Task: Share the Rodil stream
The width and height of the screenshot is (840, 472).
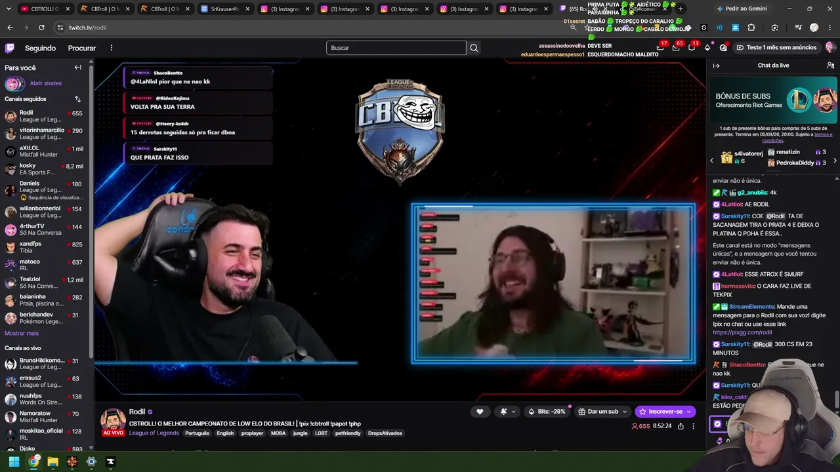Action: tap(681, 426)
